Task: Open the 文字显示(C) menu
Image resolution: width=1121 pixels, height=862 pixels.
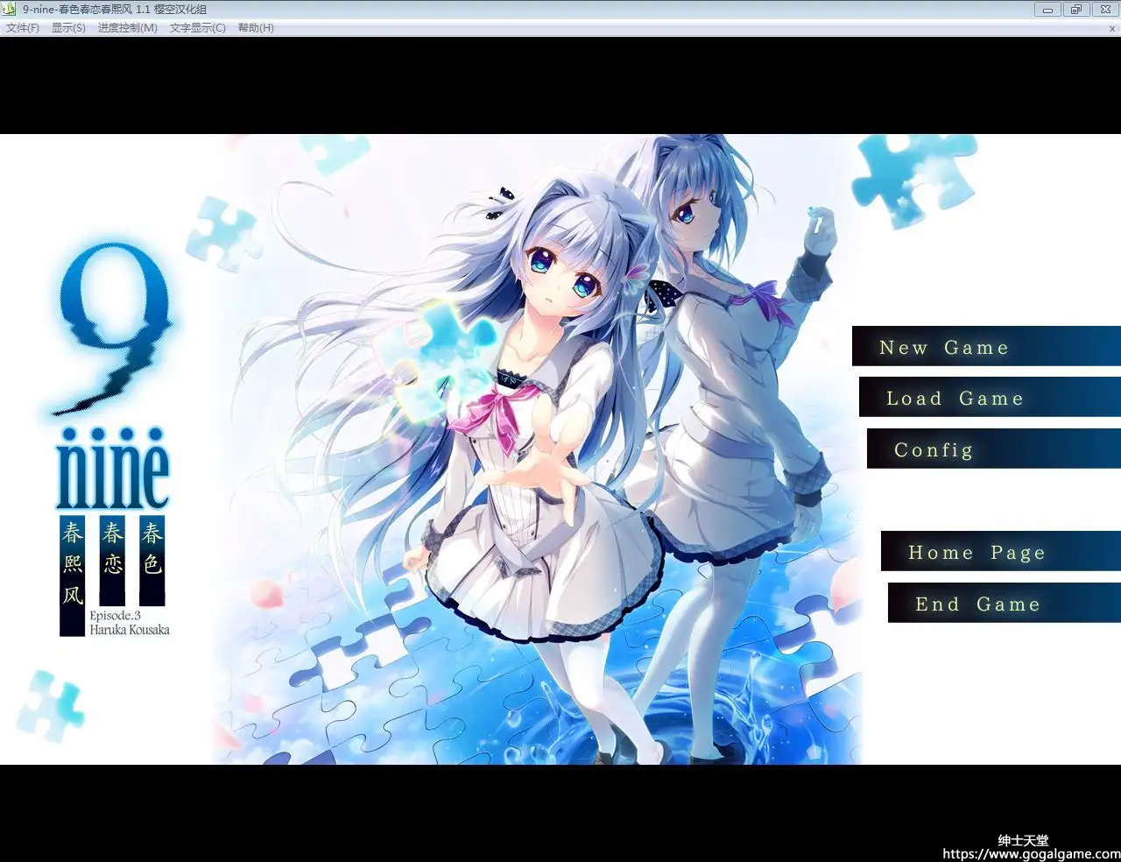Action: [198, 28]
